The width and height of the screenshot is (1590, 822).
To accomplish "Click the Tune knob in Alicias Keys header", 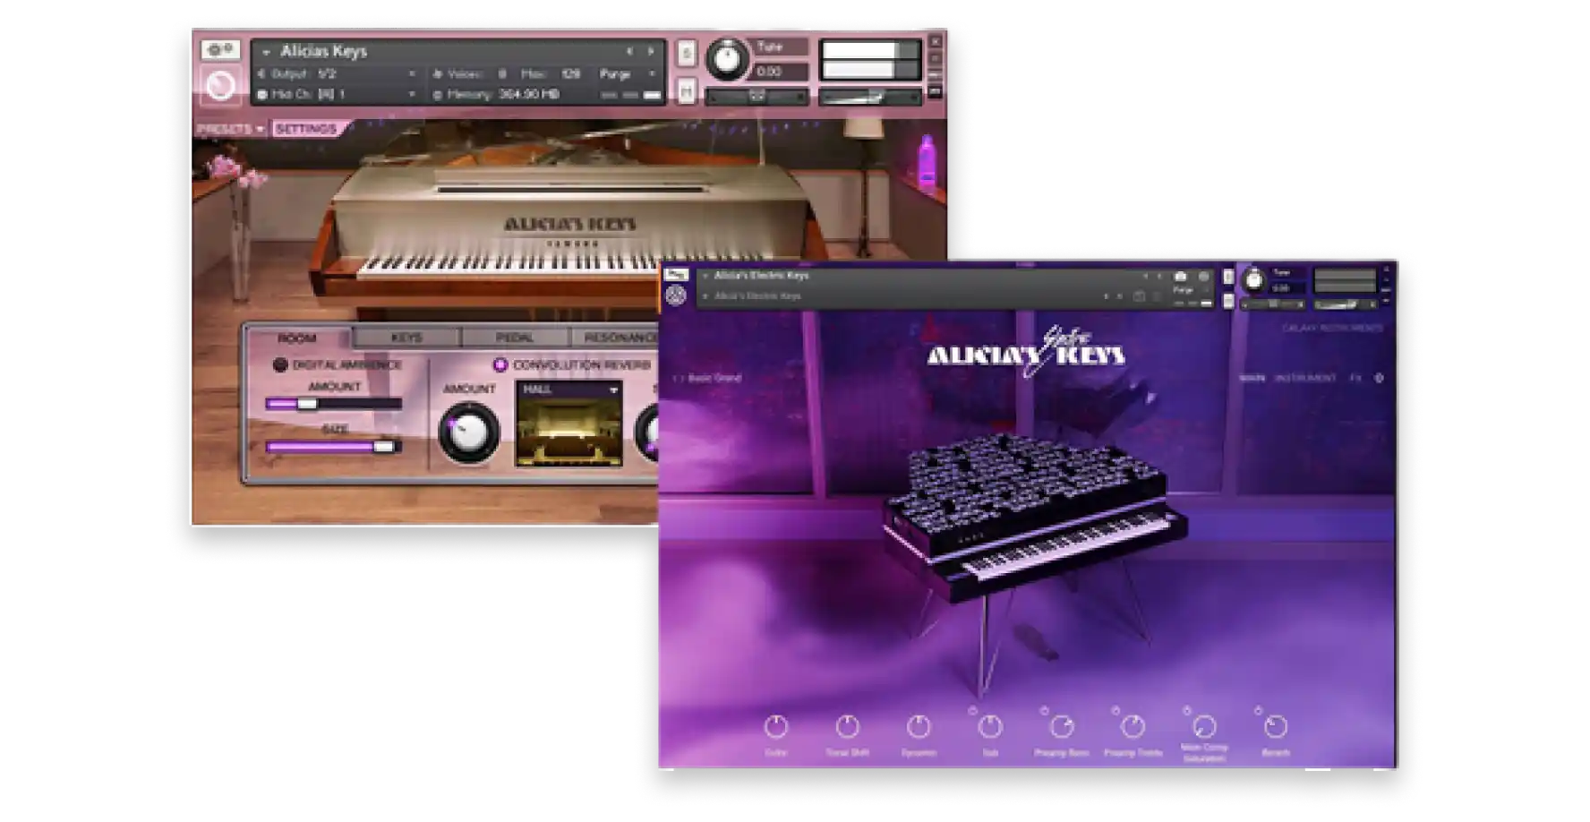I will pyautogui.click(x=728, y=59).
